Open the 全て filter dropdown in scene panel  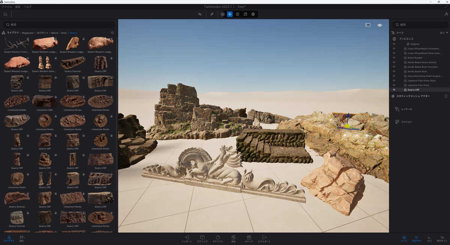[444, 33]
